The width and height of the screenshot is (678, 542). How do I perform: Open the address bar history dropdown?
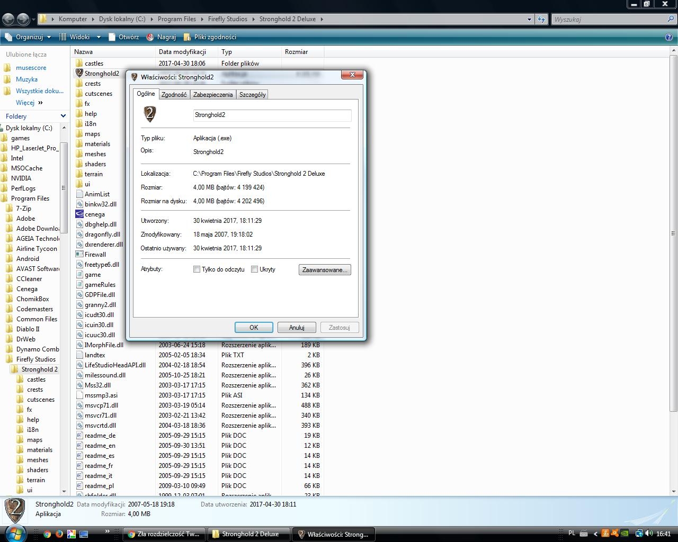click(x=529, y=20)
